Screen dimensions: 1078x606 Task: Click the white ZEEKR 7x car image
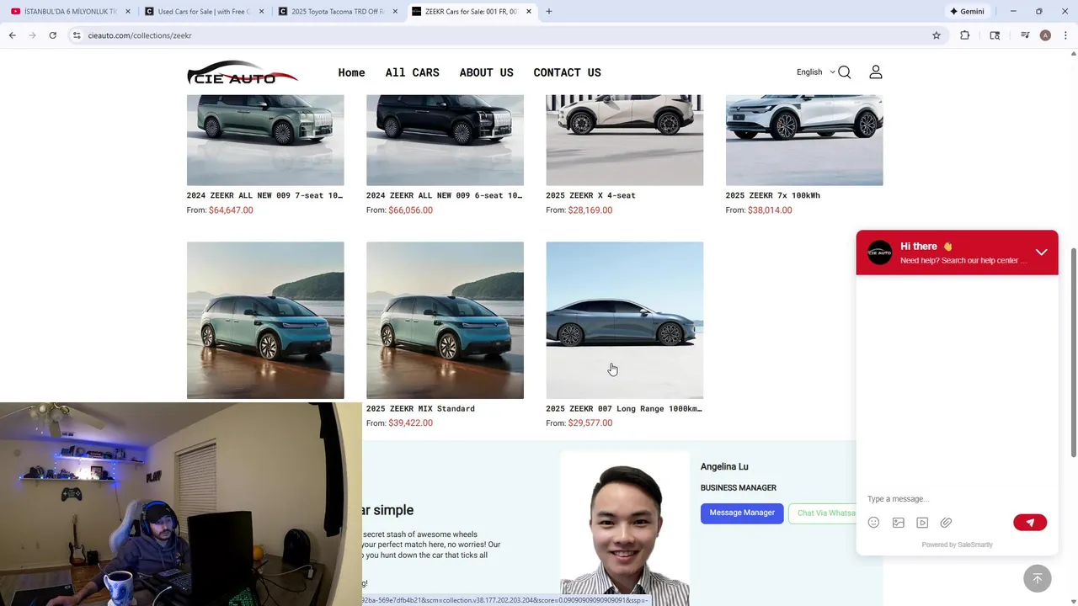coord(804,140)
